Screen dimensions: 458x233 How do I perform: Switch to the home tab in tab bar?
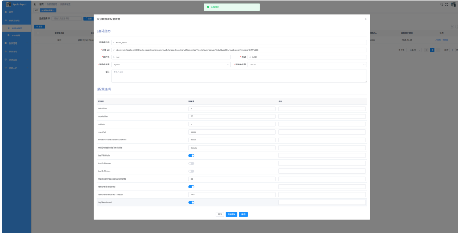(x=36, y=11)
